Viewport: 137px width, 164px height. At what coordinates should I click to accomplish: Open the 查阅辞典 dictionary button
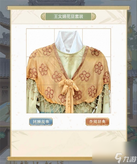[x=97, y=121]
